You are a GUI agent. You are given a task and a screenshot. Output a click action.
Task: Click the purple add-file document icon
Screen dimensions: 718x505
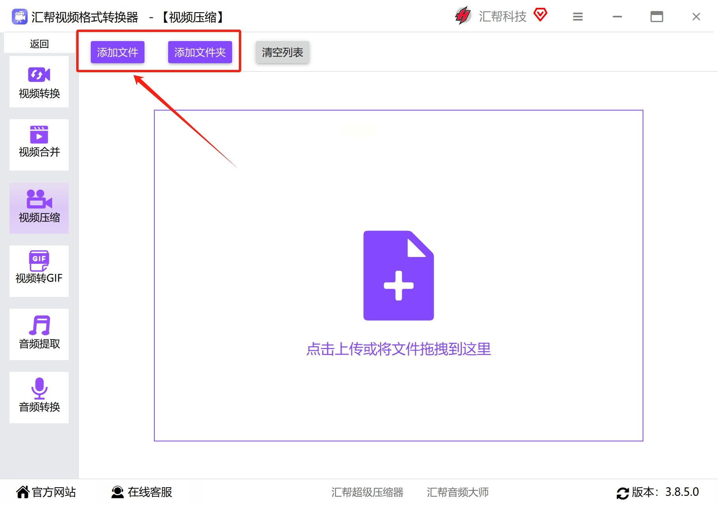[x=399, y=276]
